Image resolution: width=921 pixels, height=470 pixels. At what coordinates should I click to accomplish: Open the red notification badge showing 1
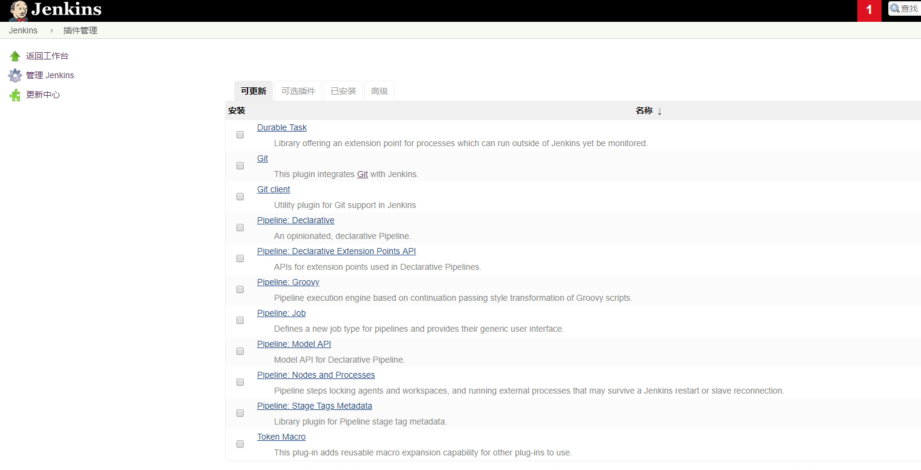pyautogui.click(x=869, y=10)
